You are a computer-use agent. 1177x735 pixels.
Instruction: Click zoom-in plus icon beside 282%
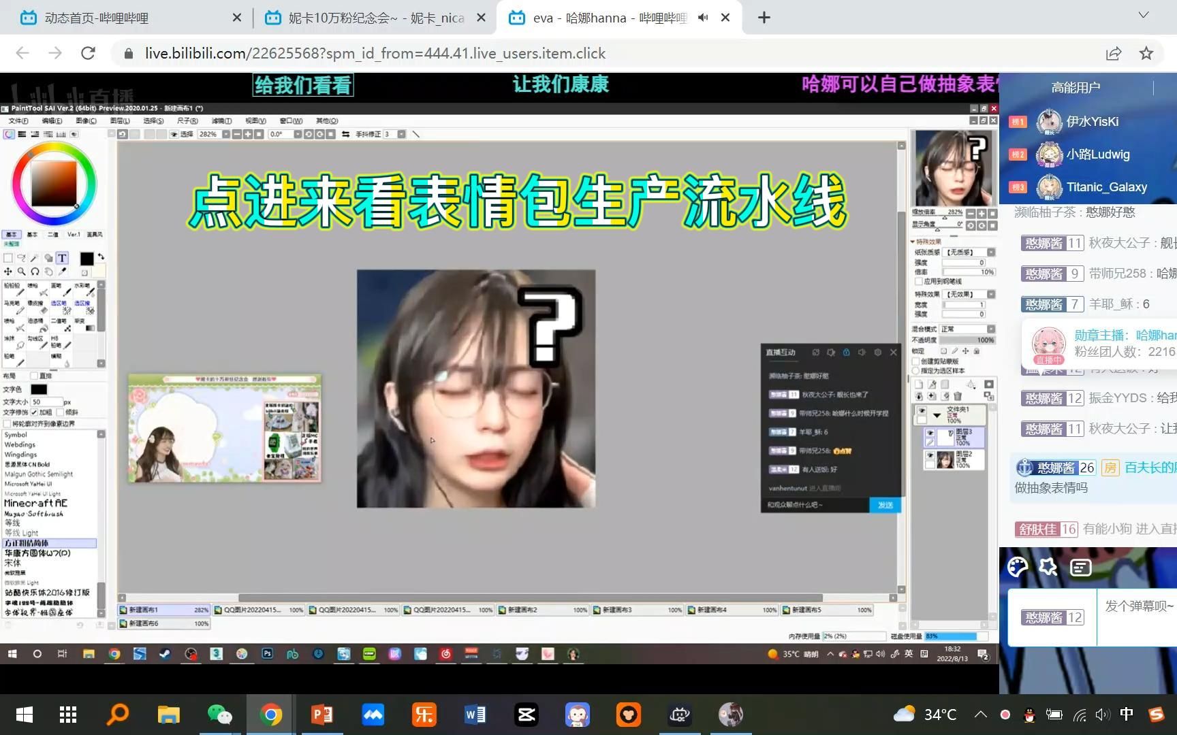pyautogui.click(x=248, y=134)
